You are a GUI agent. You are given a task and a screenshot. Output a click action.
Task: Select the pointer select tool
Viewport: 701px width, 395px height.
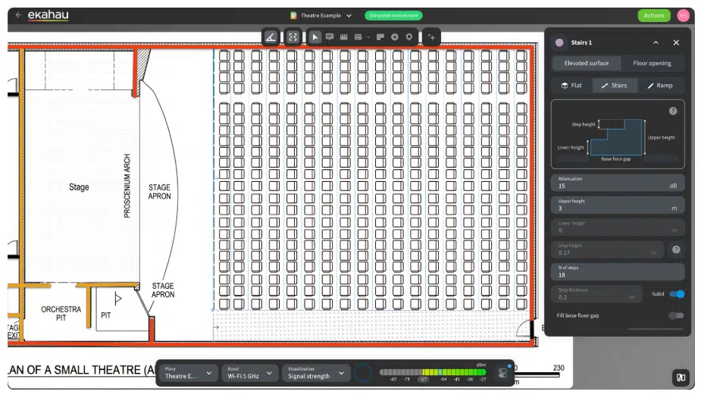point(315,37)
